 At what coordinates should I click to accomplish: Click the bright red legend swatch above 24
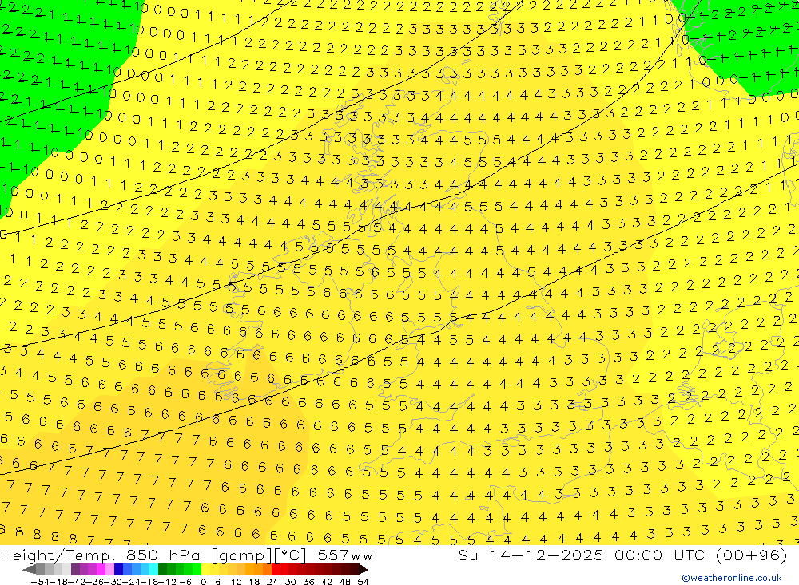click(x=276, y=570)
